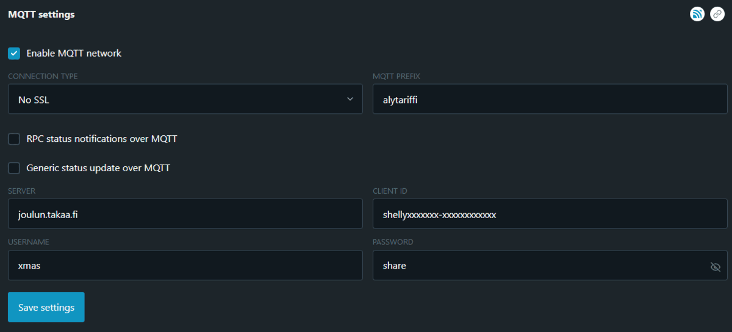Click the Generic status update label text
The height and width of the screenshot is (332, 732).
coord(98,168)
